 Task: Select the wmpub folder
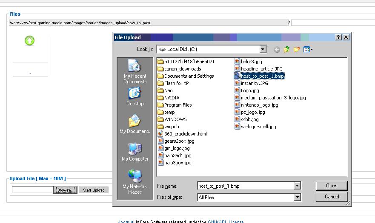coord(169,127)
